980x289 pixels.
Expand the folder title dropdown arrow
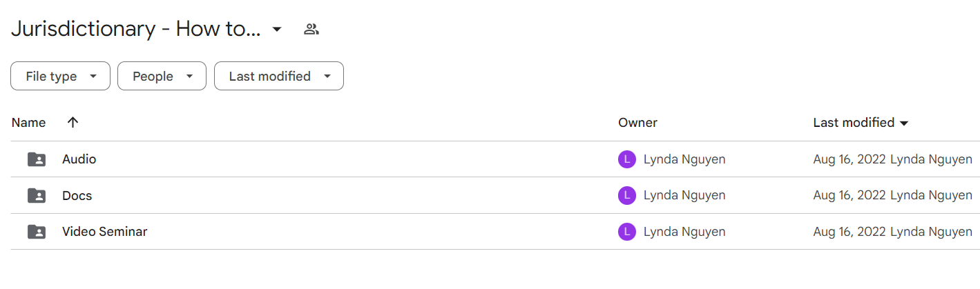[x=277, y=29]
